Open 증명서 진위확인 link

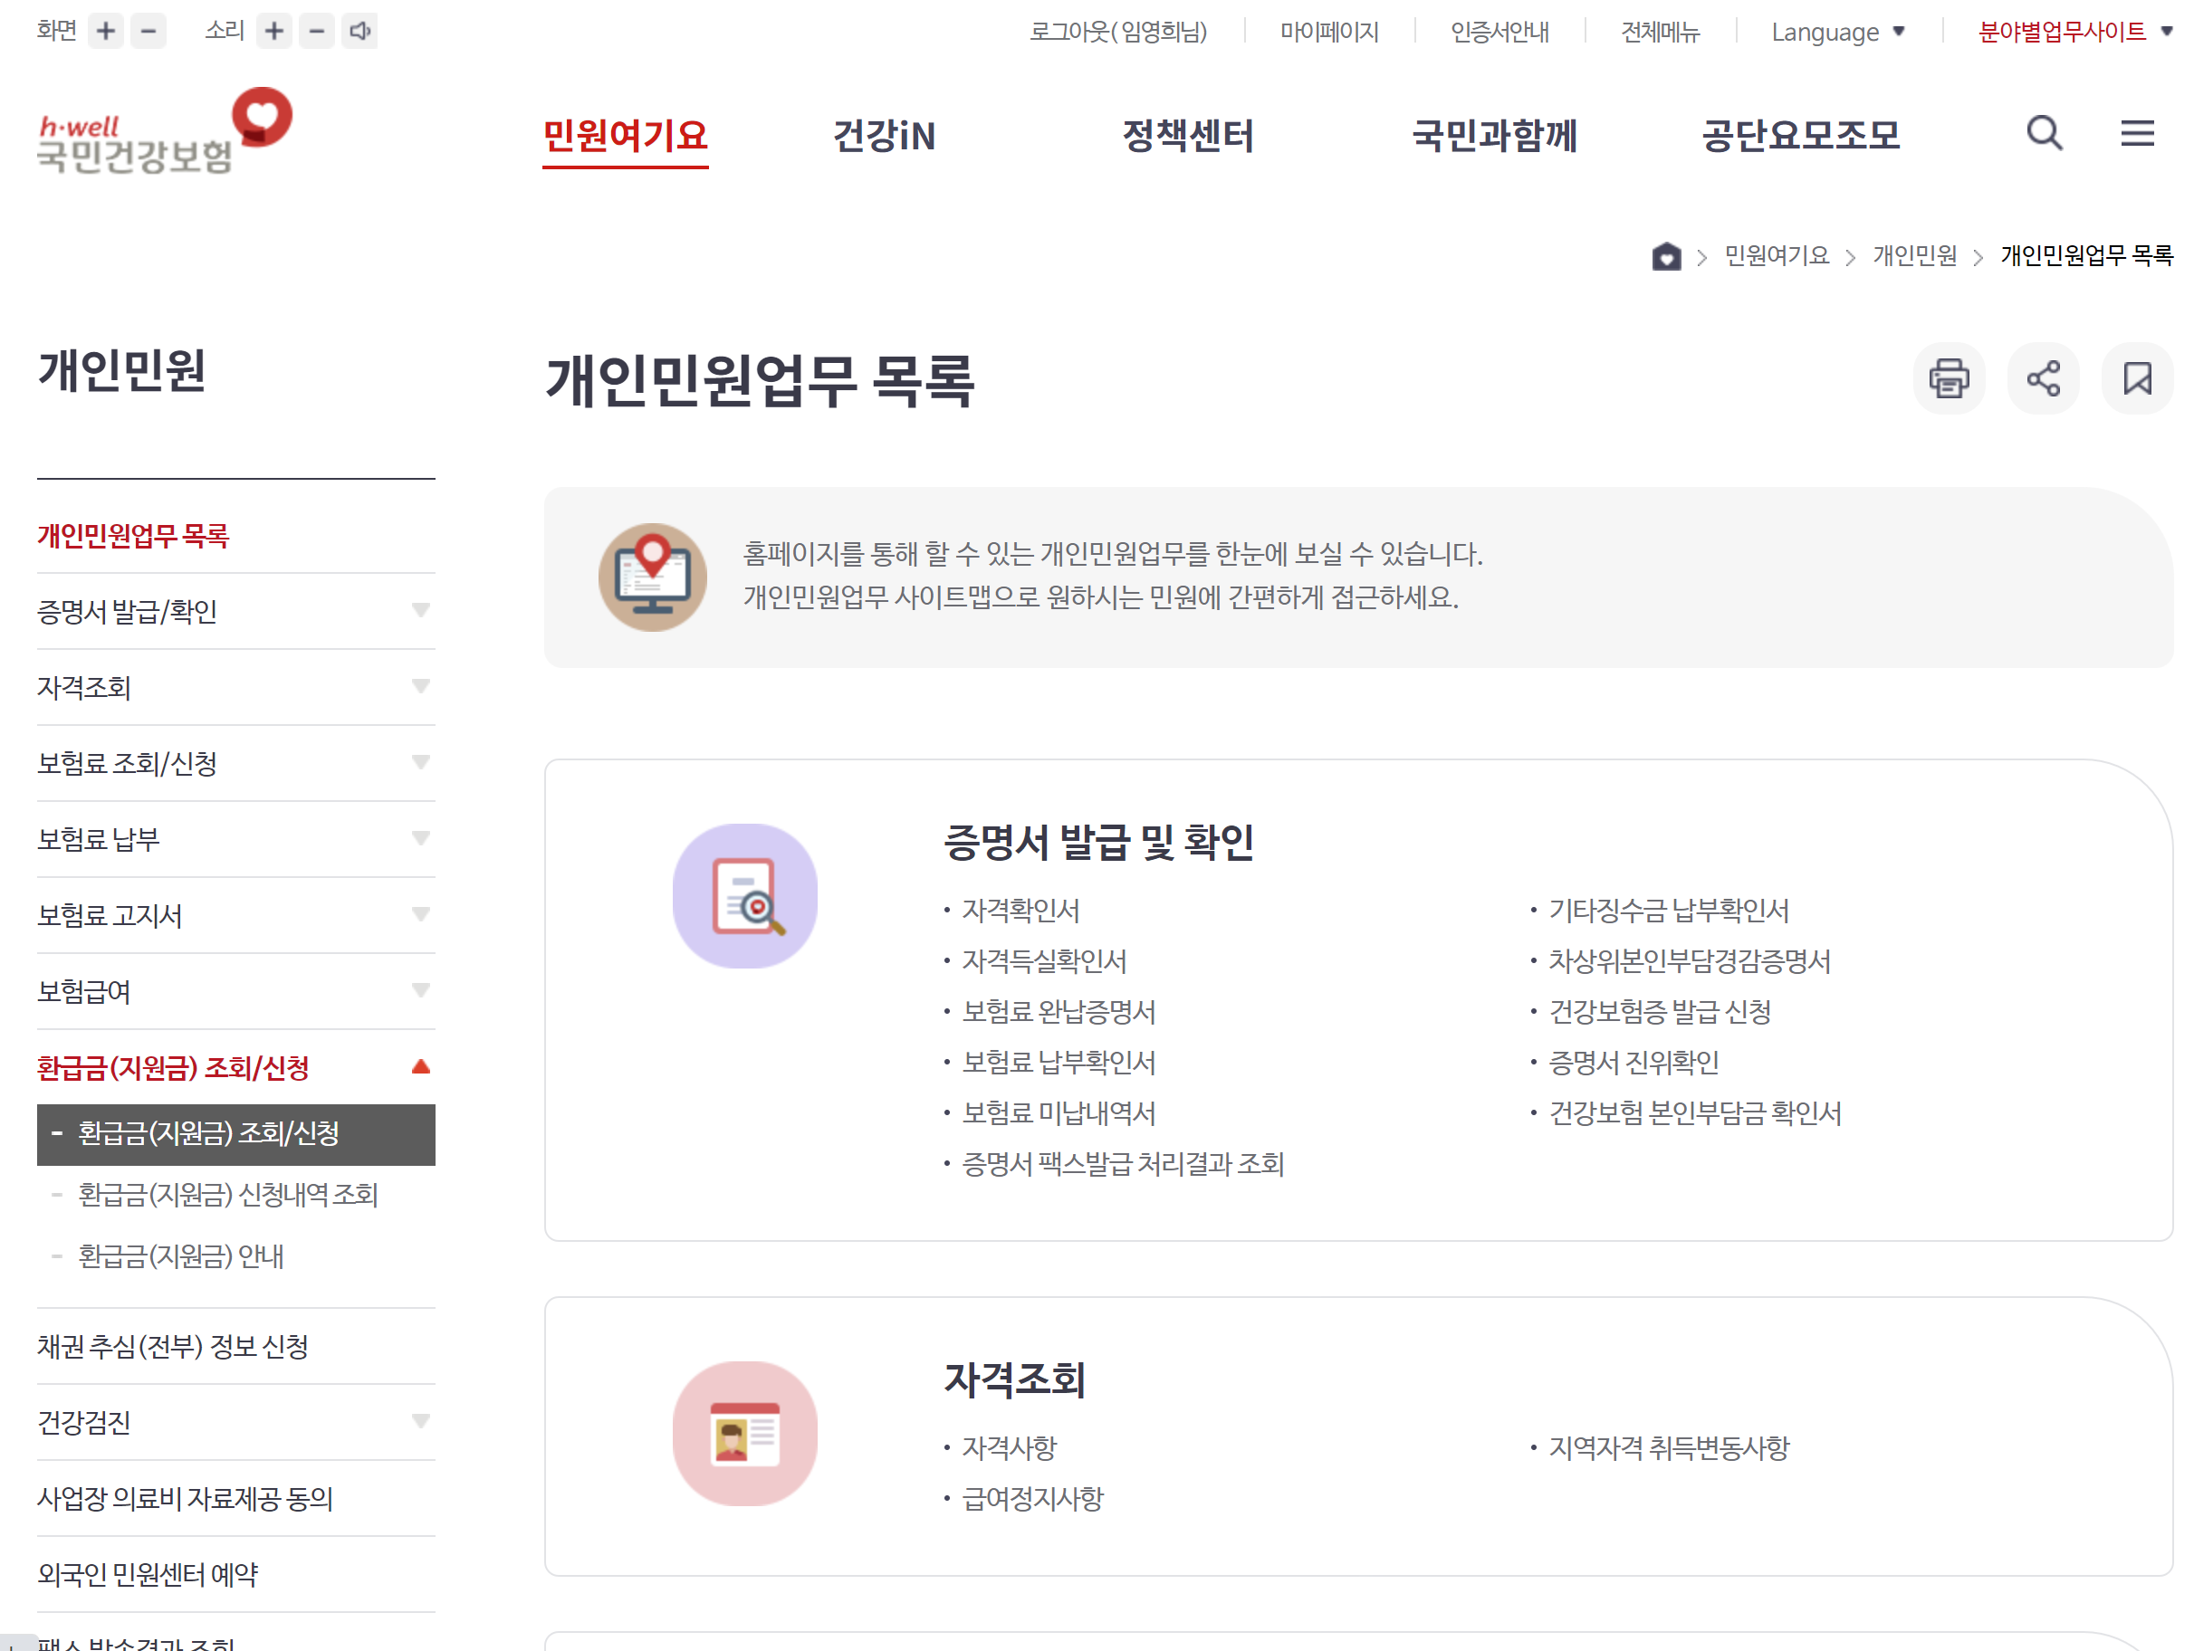[x=1634, y=1062]
